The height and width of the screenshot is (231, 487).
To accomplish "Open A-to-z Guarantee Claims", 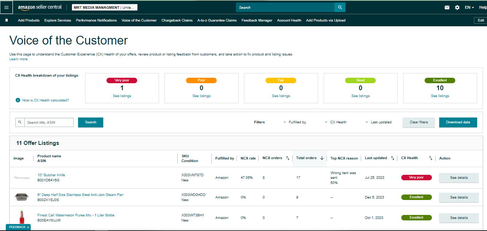I will (217, 20).
